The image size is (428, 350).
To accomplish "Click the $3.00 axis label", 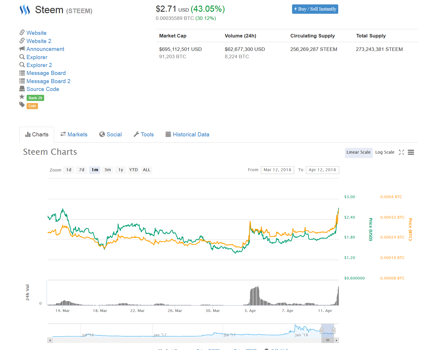I will tap(350, 197).
